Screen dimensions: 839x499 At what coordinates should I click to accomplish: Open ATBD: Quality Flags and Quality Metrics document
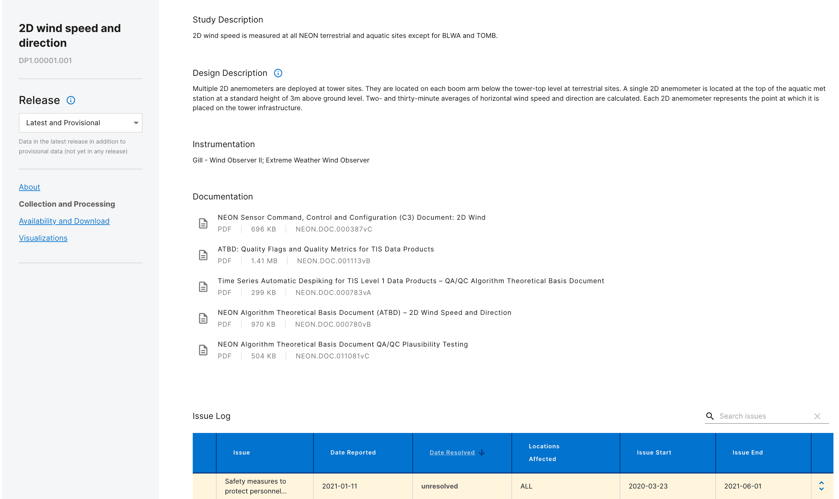click(x=325, y=249)
